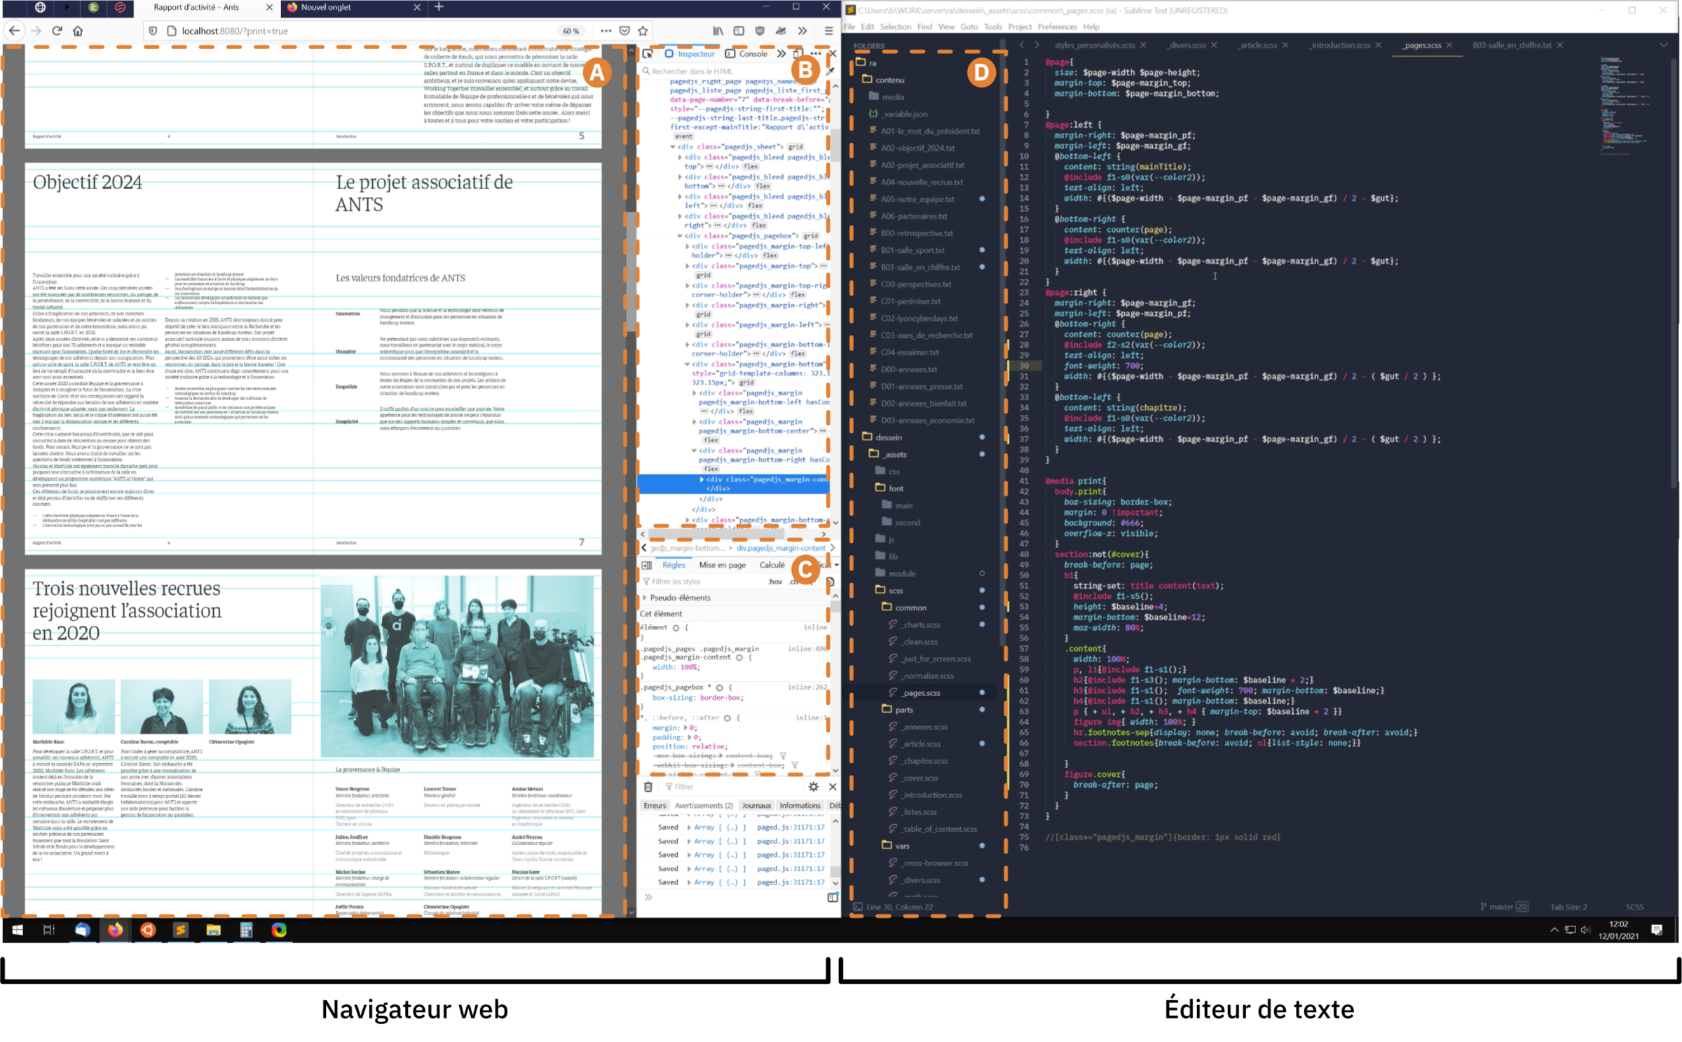The image size is (1682, 1042).
Task: Bookmark this page with star icon
Action: click(x=643, y=31)
